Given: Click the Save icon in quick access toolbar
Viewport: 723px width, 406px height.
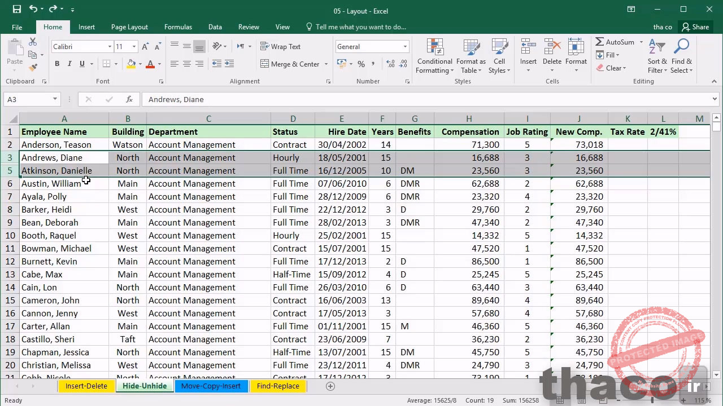Looking at the screenshot, I should pyautogui.click(x=17, y=9).
